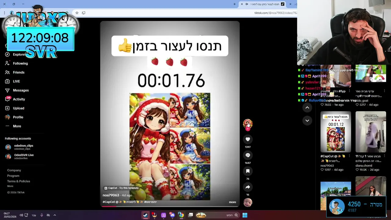Expand Company footer section
Image resolution: width=391 pixels, height=220 pixels.
pyautogui.click(x=14, y=170)
